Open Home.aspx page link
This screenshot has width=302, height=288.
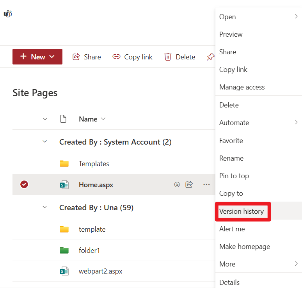point(96,185)
